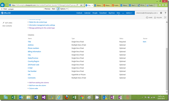The image size is (169, 101).
Task: Open Information management policy settings link
Action: click(x=42, y=25)
